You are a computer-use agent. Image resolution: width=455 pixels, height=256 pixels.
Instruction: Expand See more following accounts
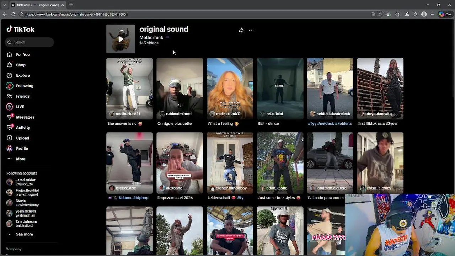[24, 234]
